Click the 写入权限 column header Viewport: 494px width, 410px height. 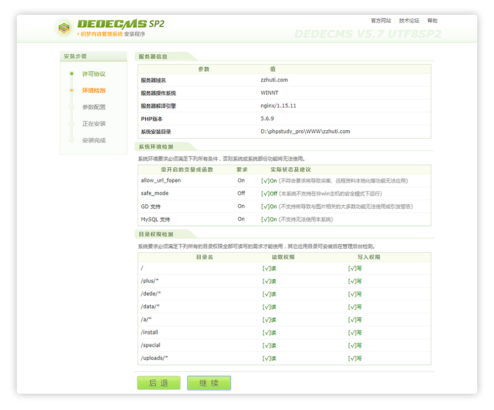pyautogui.click(x=369, y=258)
